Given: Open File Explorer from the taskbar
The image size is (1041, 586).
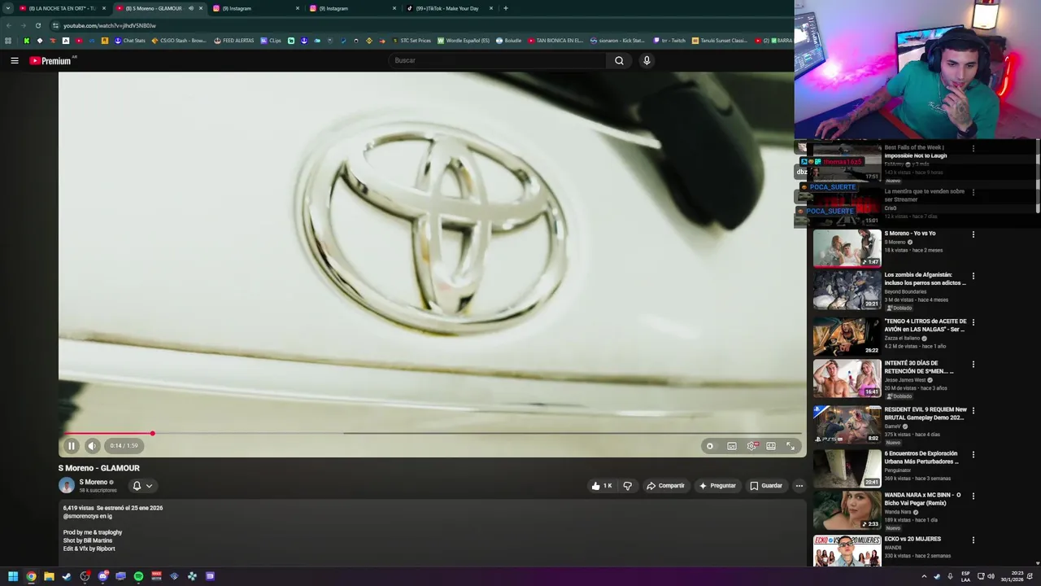Looking at the screenshot, I should (49, 576).
